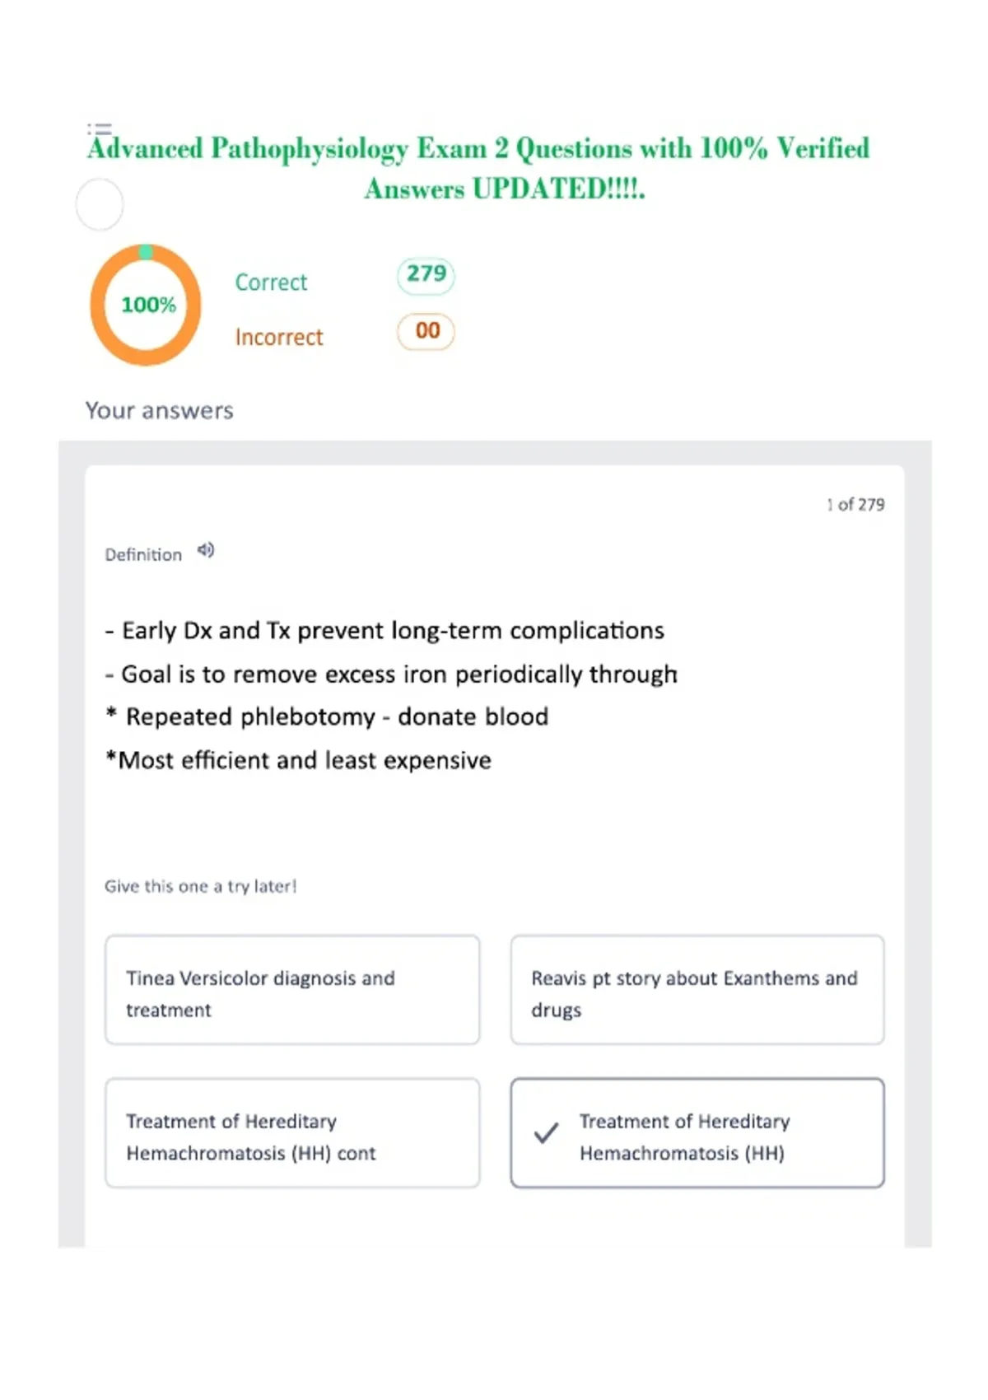
Task: Play audio with the Definition speaker icon
Action: click(206, 550)
